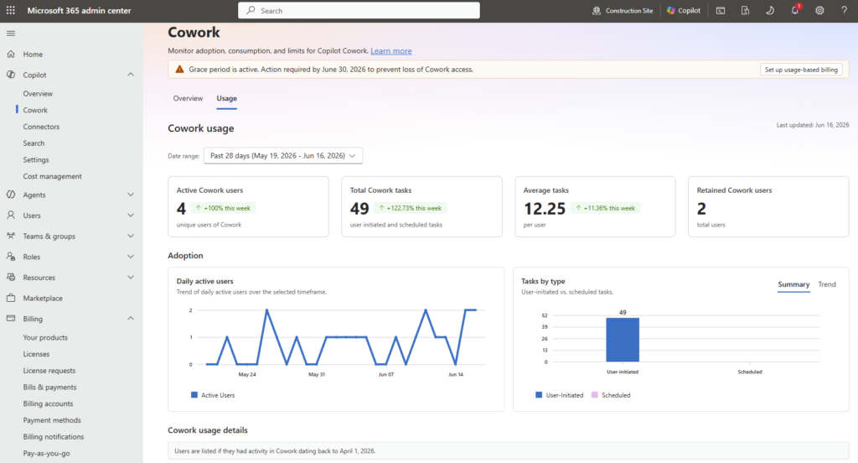Expand the Agents section chevron
Image resolution: width=858 pixels, height=463 pixels.
130,195
